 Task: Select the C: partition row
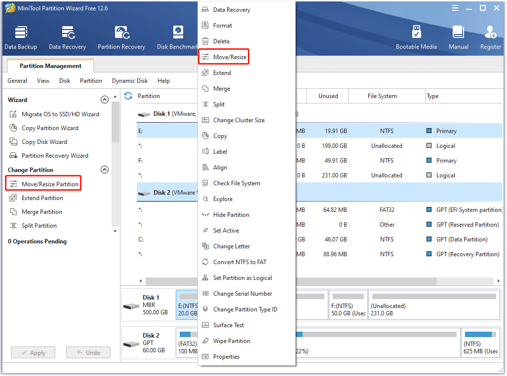click(319, 239)
